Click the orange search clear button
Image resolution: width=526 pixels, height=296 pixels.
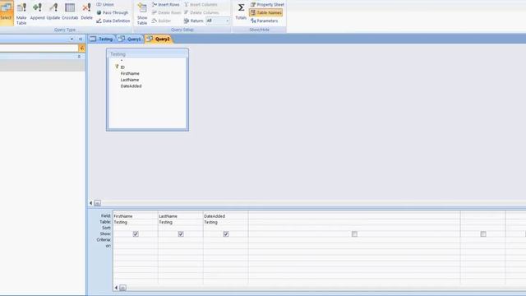coord(81,48)
